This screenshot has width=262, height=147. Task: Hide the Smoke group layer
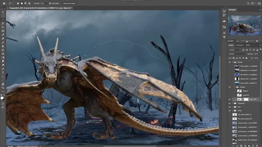click(230, 62)
